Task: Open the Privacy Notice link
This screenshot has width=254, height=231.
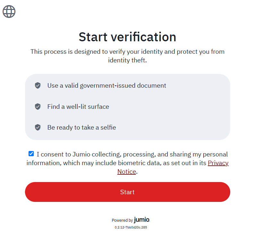Action: point(218,163)
